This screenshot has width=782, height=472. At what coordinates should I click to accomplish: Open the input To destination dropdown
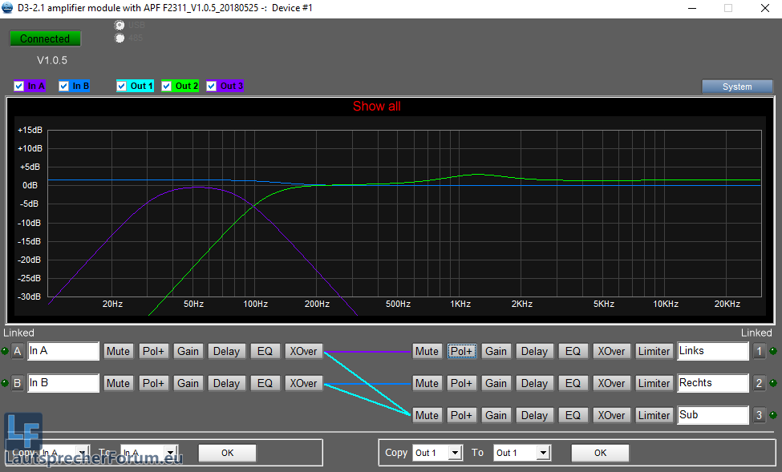[x=169, y=453]
